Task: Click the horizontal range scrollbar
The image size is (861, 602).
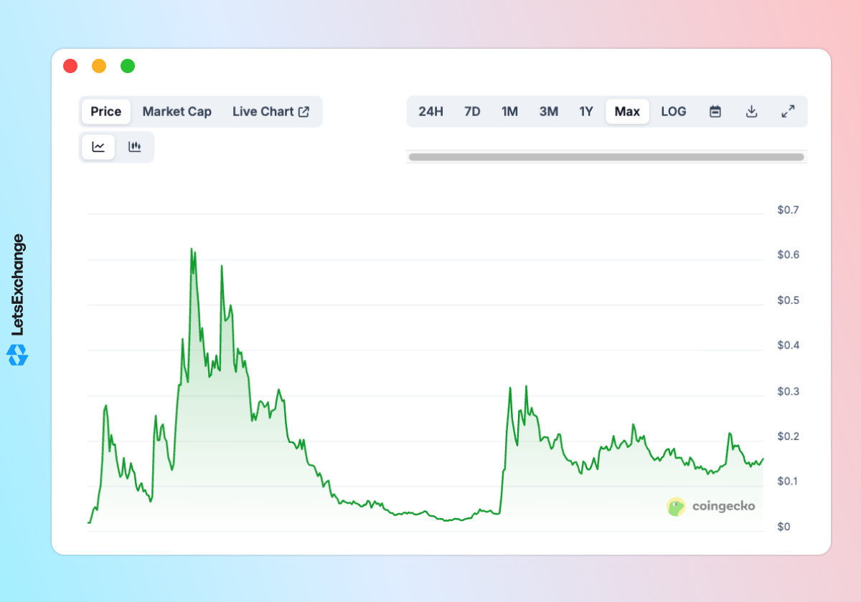Action: [x=606, y=157]
